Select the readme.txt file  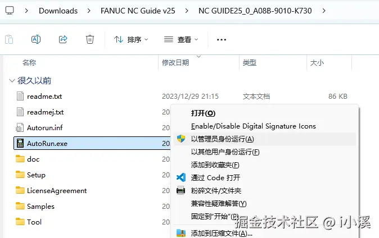click(44, 97)
